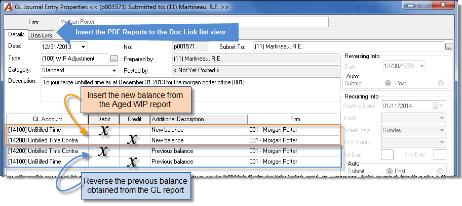Open the Submit To browse ellipsis button

point(448,47)
